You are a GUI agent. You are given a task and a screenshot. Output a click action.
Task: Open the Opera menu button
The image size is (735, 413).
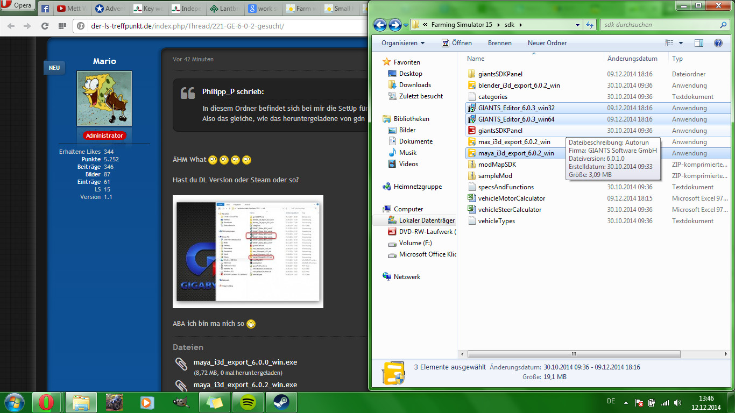point(18,6)
